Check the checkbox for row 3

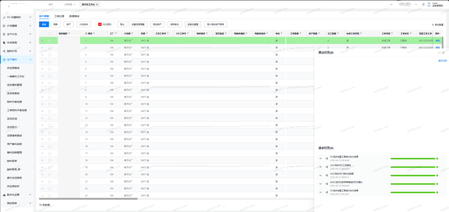click(49, 54)
